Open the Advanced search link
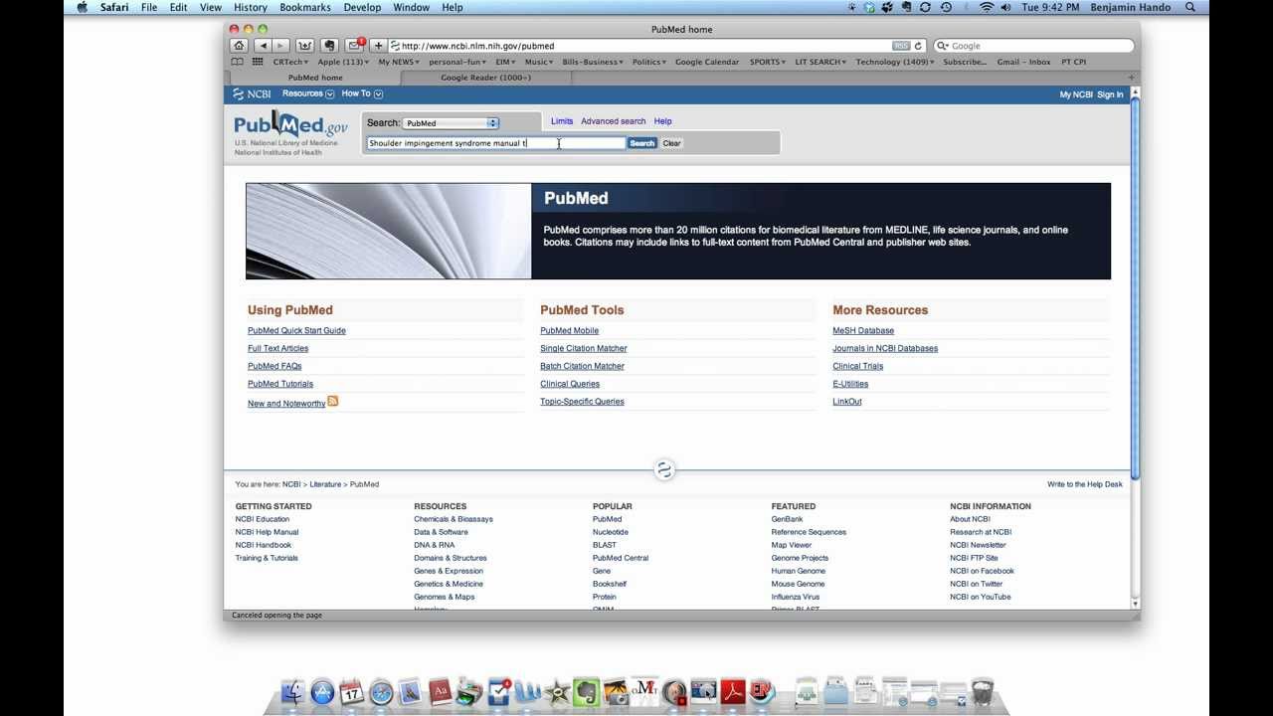The width and height of the screenshot is (1273, 716). pos(614,121)
